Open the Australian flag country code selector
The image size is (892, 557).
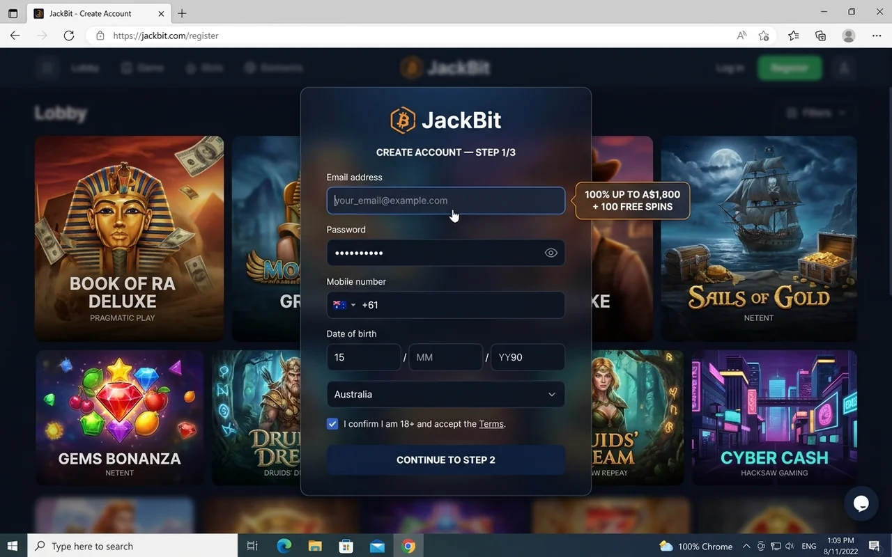tap(344, 305)
